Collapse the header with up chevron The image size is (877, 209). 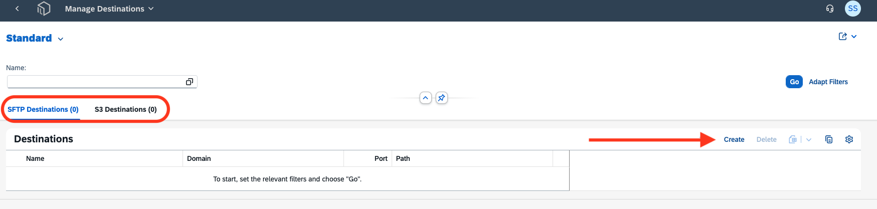425,98
